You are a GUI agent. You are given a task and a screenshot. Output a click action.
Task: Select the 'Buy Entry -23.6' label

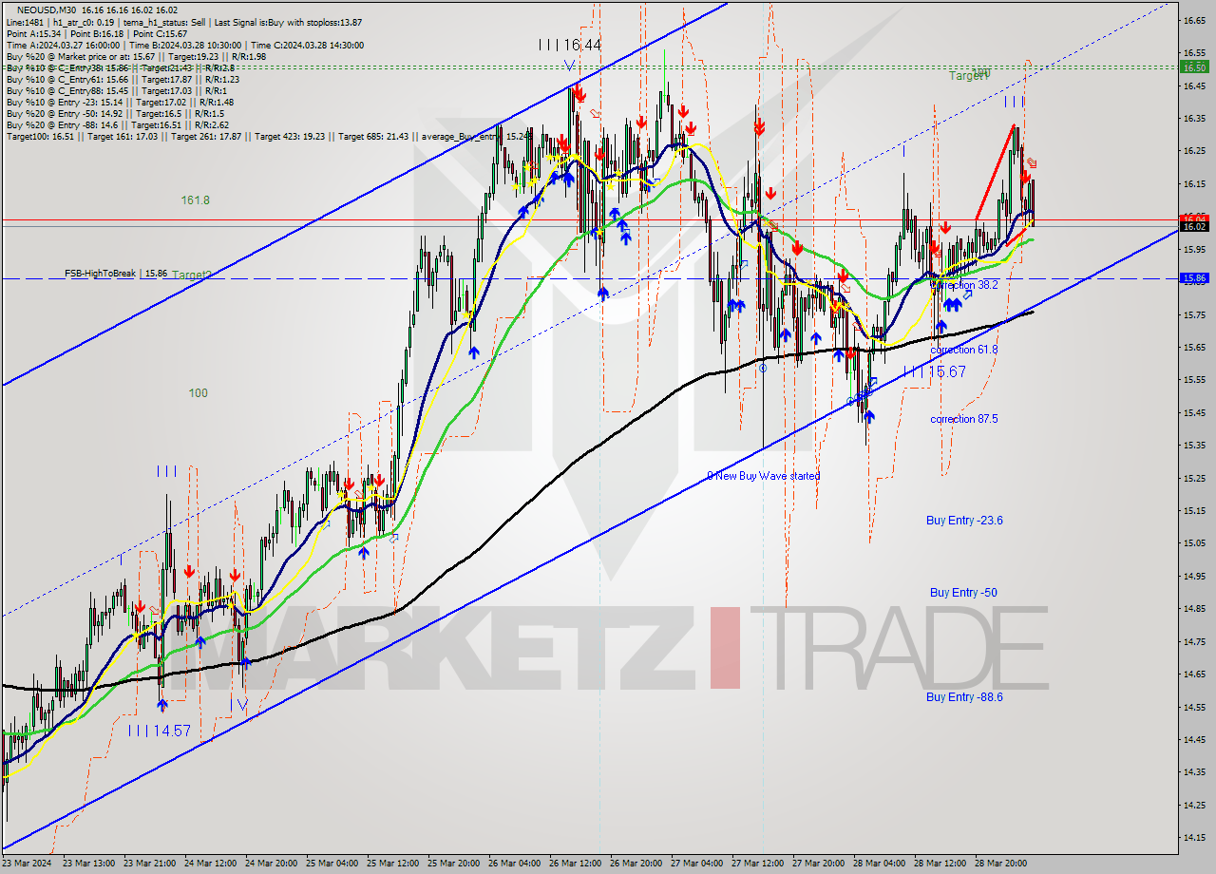coord(964,520)
